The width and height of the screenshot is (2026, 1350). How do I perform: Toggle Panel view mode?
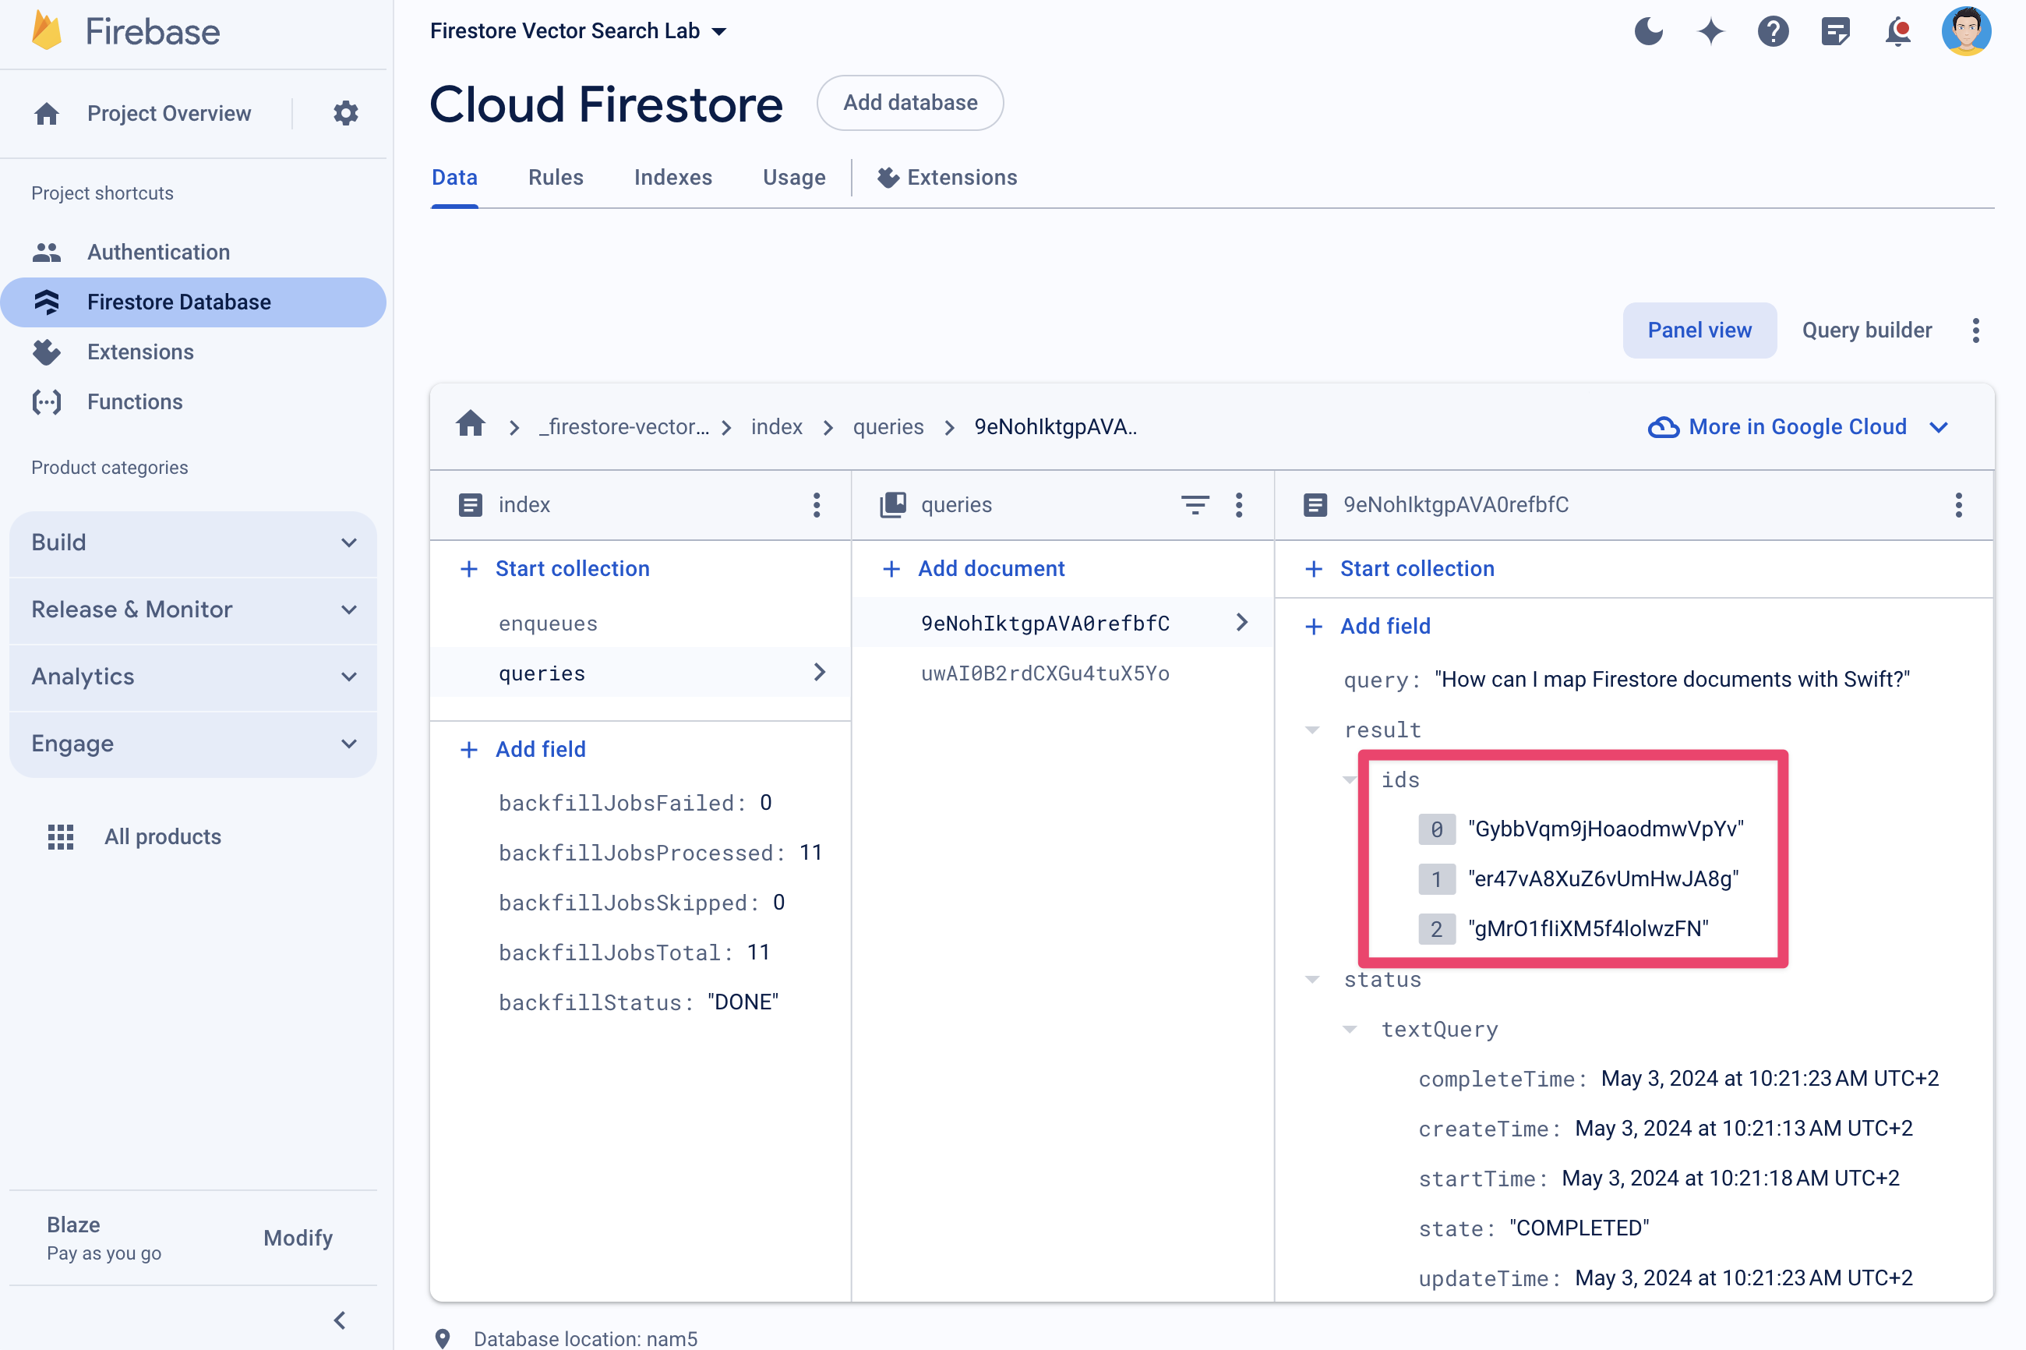point(1700,330)
